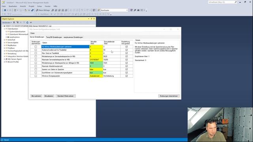Click the monitor window icon right of Konfsvater combo
253x142 pixels.
(132, 10)
